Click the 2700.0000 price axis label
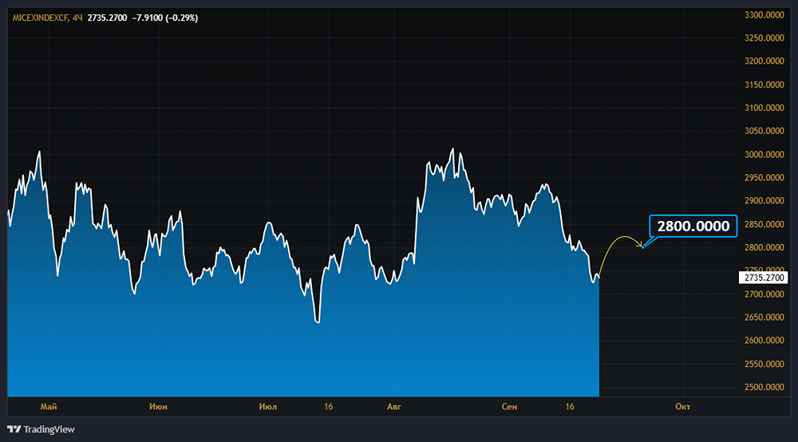The width and height of the screenshot is (798, 442). click(764, 294)
